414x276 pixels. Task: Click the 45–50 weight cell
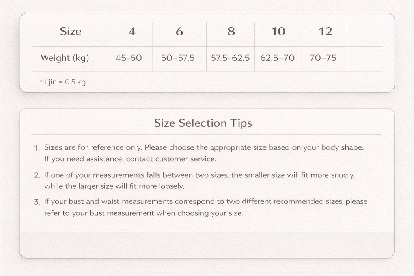(x=129, y=58)
